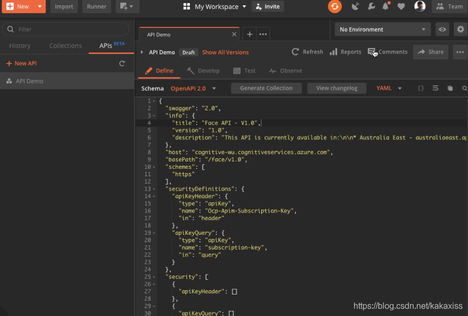The width and height of the screenshot is (468, 316).
Task: Close the API Demo tab
Action: [234, 34]
